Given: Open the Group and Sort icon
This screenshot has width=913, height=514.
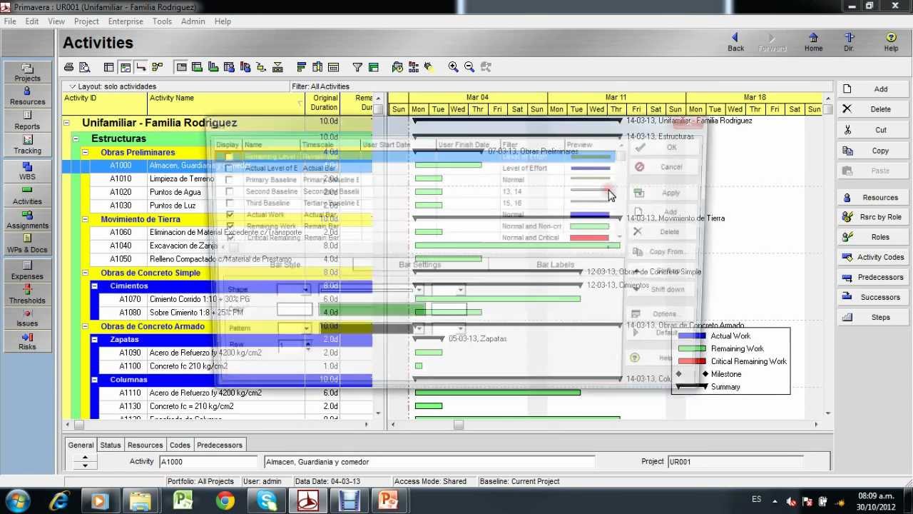Looking at the screenshot, I should point(373,67).
